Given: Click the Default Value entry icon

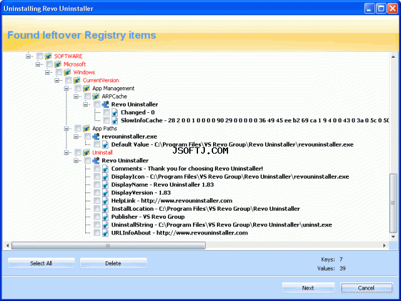Looking at the screenshot, I should point(105,144).
